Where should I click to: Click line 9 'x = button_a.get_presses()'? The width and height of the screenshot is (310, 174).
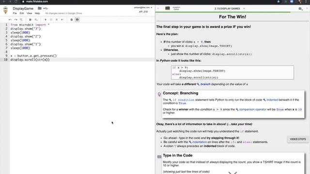point(33,56)
